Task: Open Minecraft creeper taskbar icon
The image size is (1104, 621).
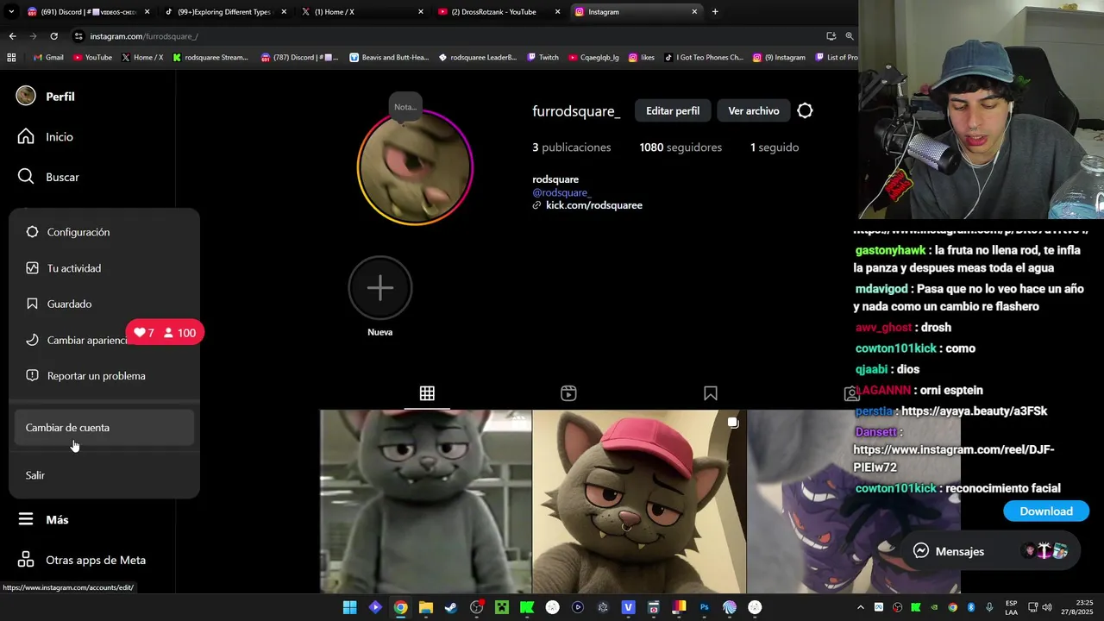Action: [x=502, y=607]
